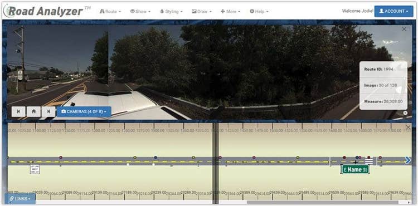Select the E Name St street sign
418x206 pixels.
[355, 170]
